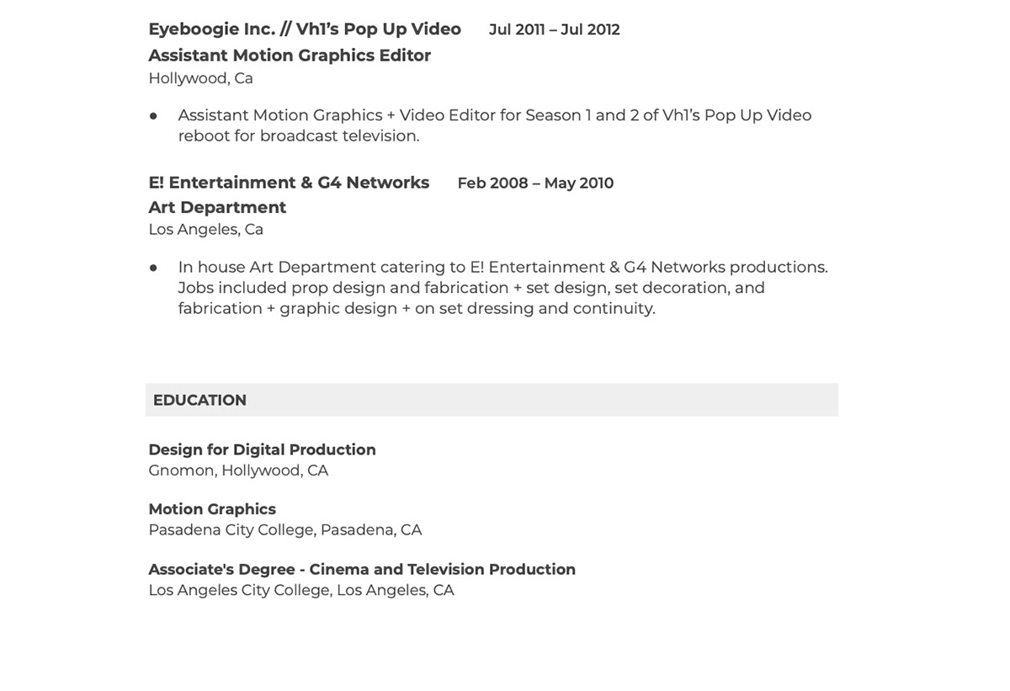Image resolution: width=1010 pixels, height=691 pixels.
Task: Click the line starting 'Assistant Motion Graphics + Video Editor'
Action: pyautogui.click(x=494, y=115)
